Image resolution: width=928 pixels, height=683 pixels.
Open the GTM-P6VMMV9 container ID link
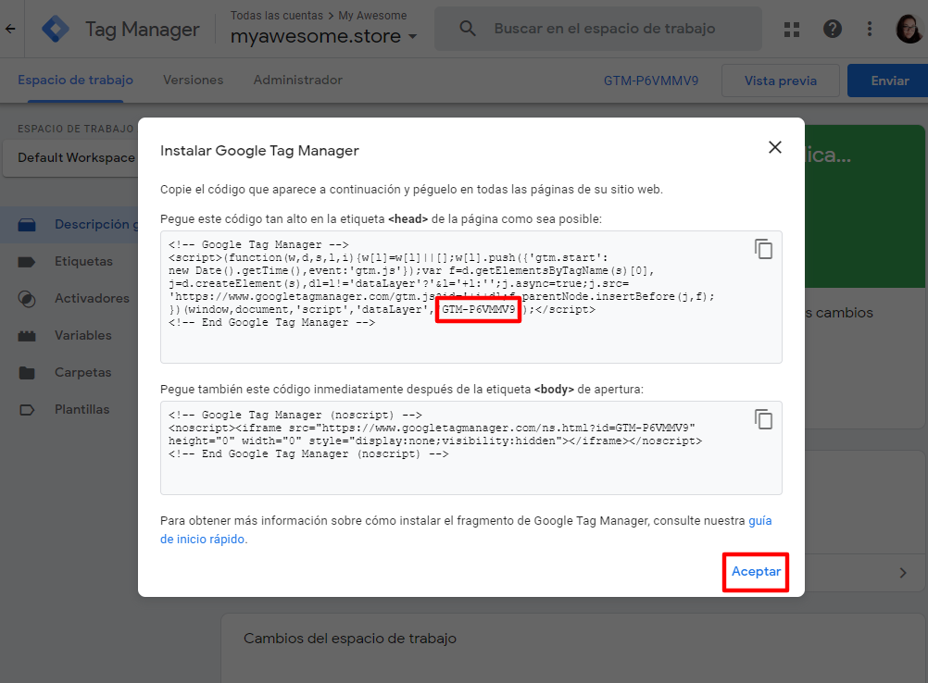click(651, 81)
